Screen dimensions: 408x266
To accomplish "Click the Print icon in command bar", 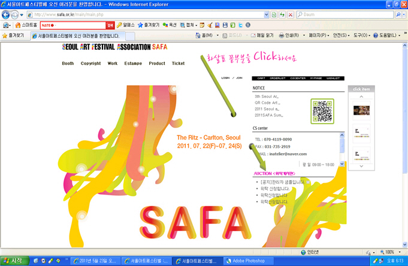I will point(282,36).
